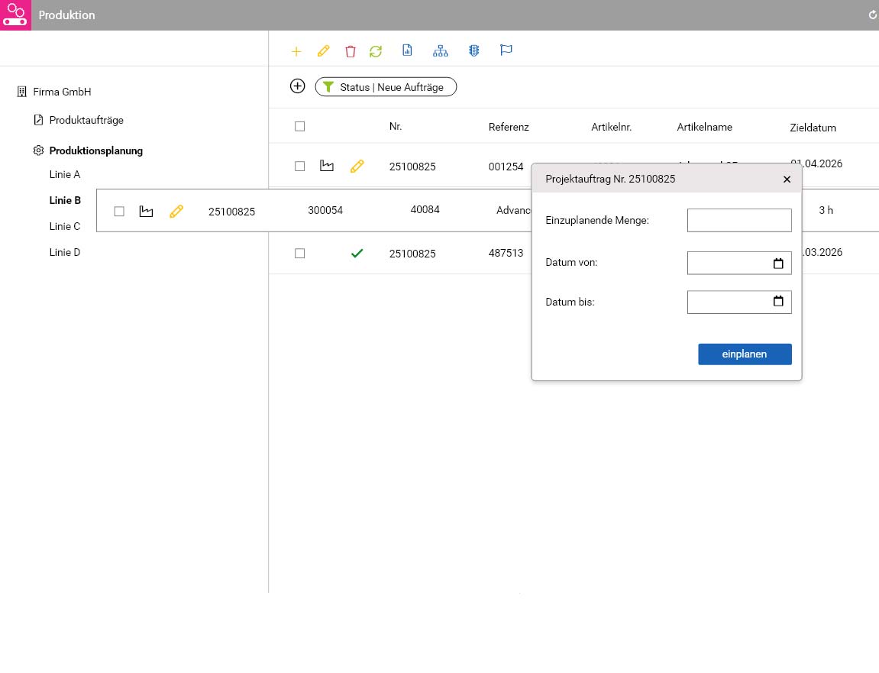This screenshot has height=673, width=879.
Task: Click factory icon in the 001254 row
Action: (327, 166)
